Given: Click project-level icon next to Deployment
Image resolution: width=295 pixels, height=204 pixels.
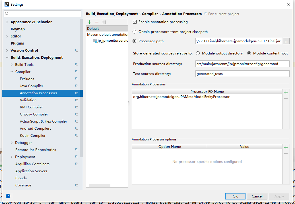Looking at the screenshot, I should coord(77,157).
